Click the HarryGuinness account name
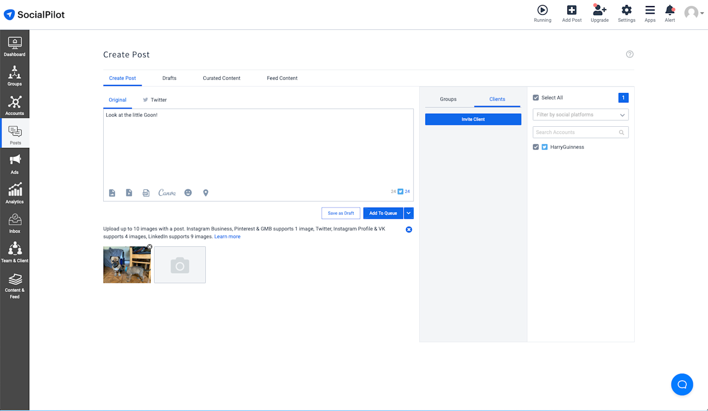Image resolution: width=708 pixels, height=411 pixels. pos(567,147)
